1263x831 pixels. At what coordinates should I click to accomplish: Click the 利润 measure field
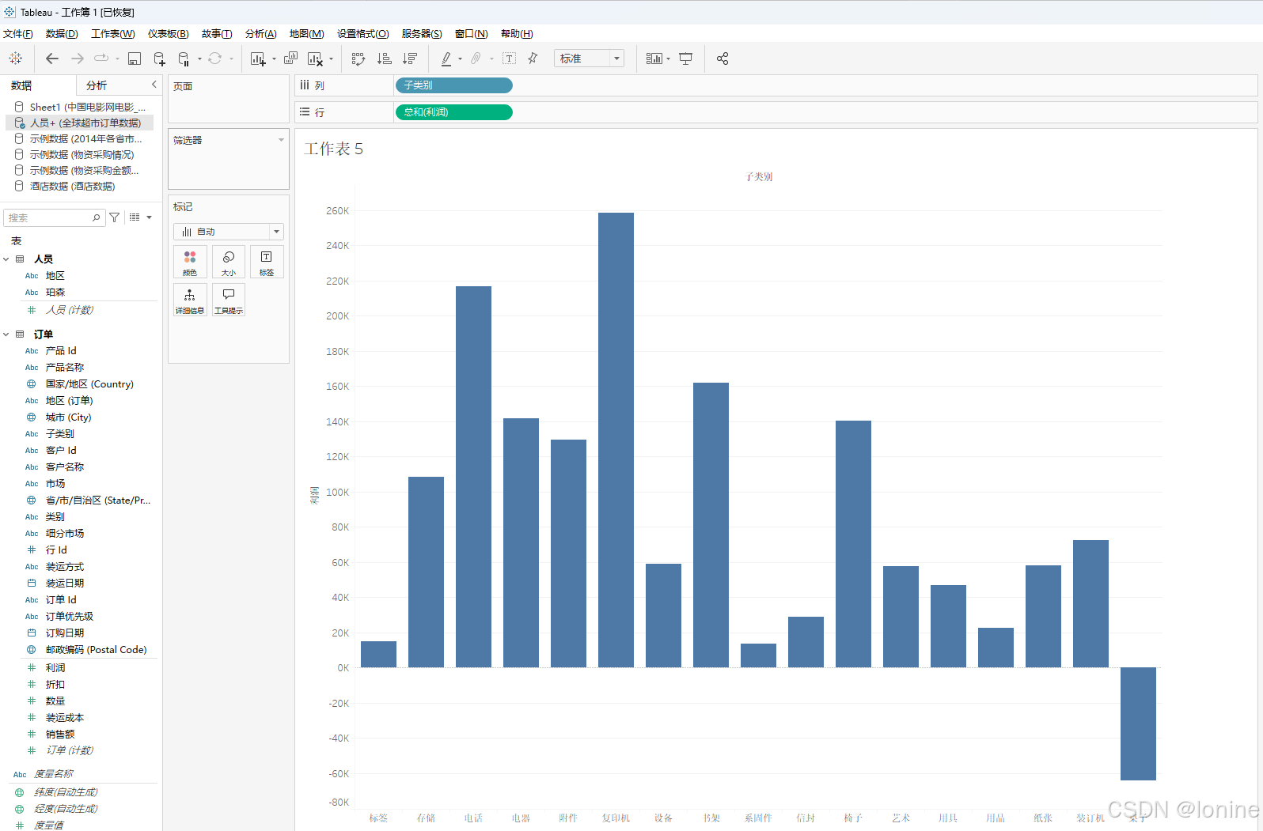point(55,668)
